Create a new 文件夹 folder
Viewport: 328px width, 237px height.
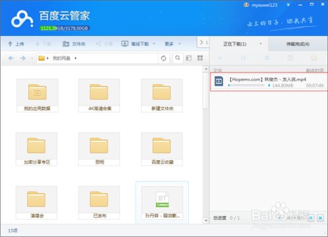74,44
